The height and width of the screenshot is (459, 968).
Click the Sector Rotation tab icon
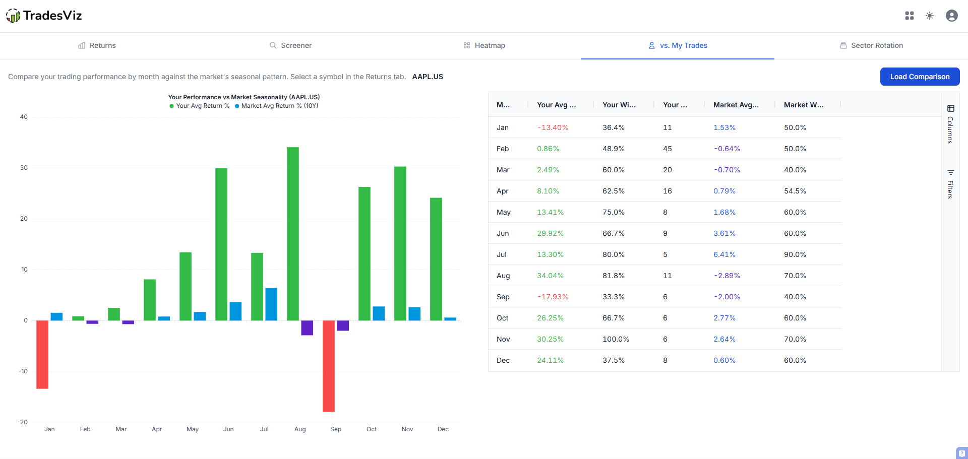pyautogui.click(x=843, y=45)
